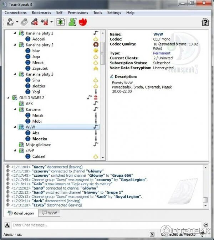Select user Merok in channel tree
214x240 pixels.
coord(38,63)
